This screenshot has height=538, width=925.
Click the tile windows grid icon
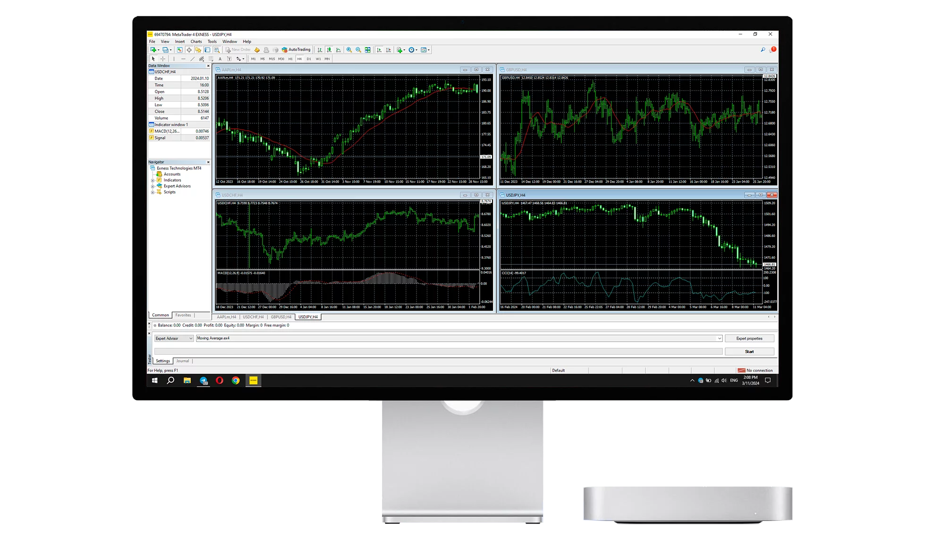(x=368, y=50)
